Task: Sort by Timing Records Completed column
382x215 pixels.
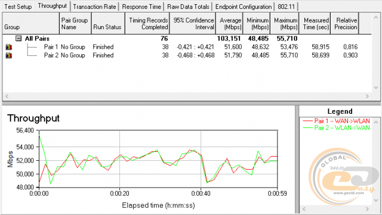Action: tap(147, 23)
